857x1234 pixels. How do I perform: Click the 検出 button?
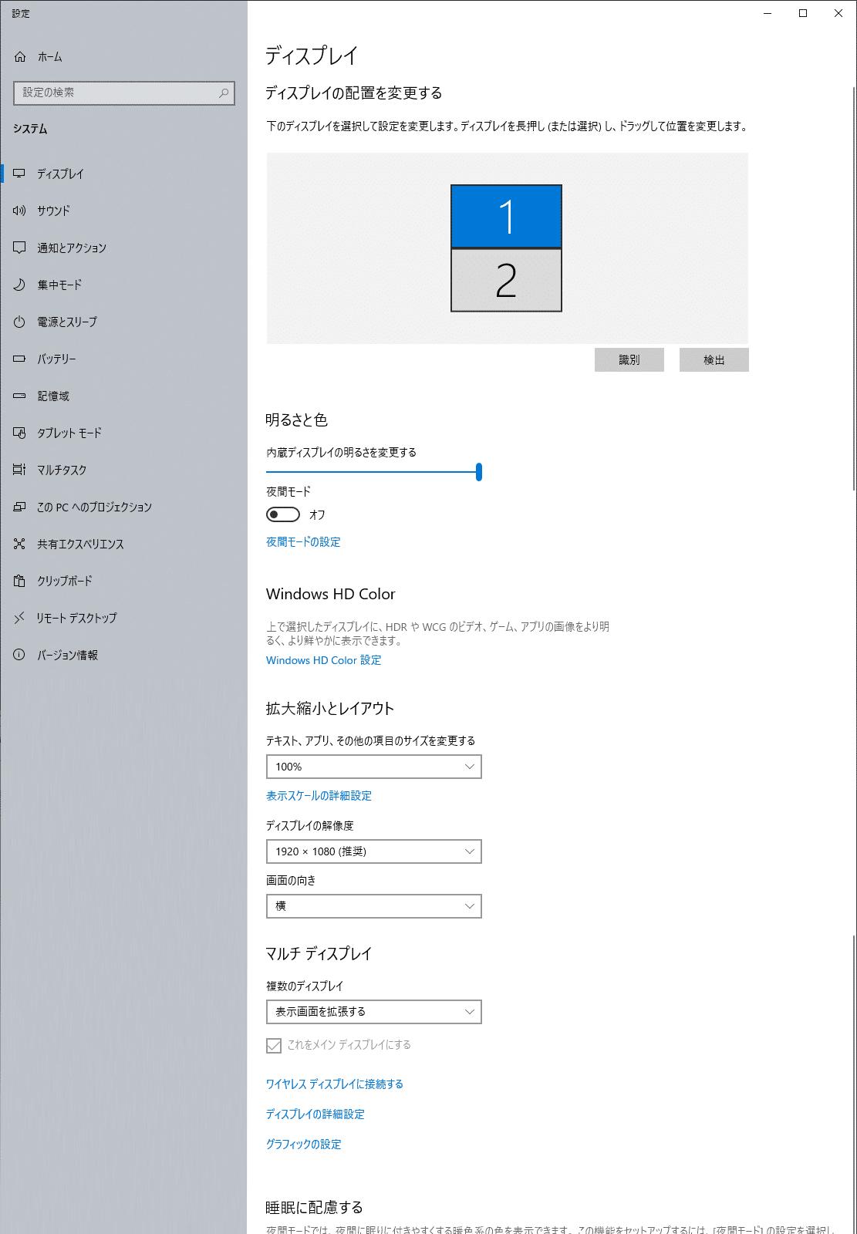click(x=714, y=360)
